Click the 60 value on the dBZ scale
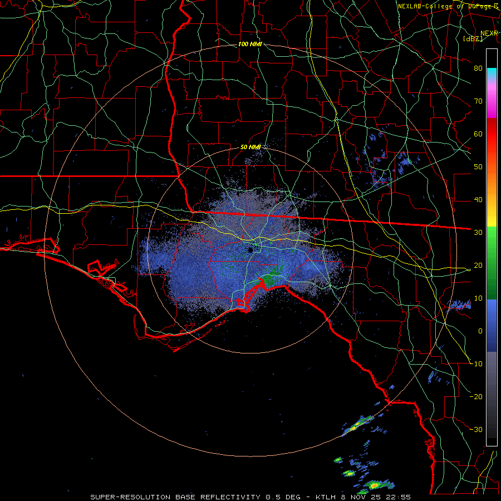The image size is (501, 501). point(478,134)
